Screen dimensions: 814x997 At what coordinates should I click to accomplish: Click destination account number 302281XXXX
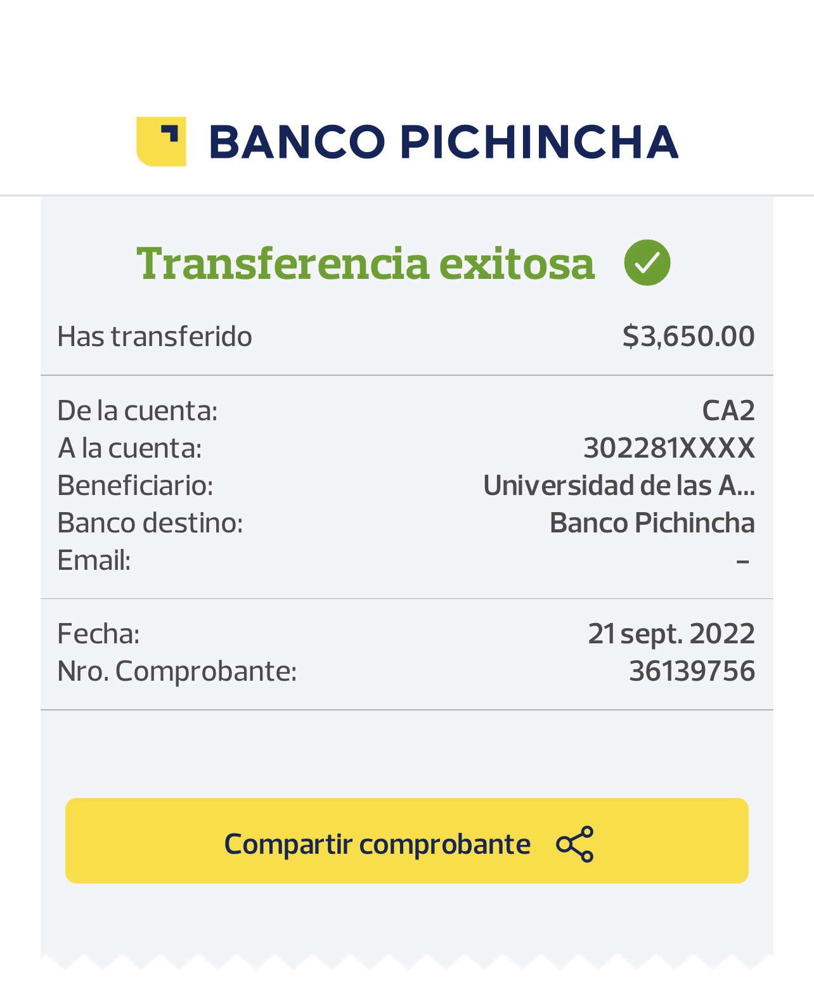tap(669, 448)
